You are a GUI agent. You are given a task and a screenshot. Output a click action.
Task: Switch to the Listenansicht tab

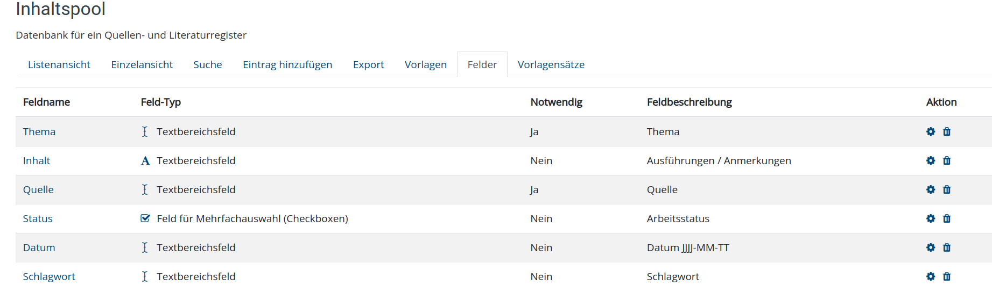tap(59, 64)
